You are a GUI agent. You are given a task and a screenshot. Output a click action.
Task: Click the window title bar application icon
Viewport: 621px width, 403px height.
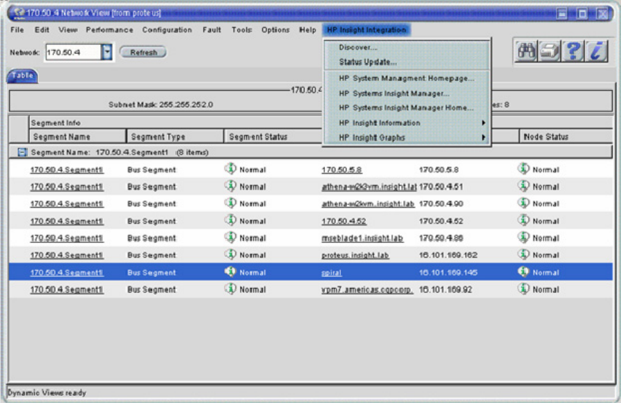point(19,12)
